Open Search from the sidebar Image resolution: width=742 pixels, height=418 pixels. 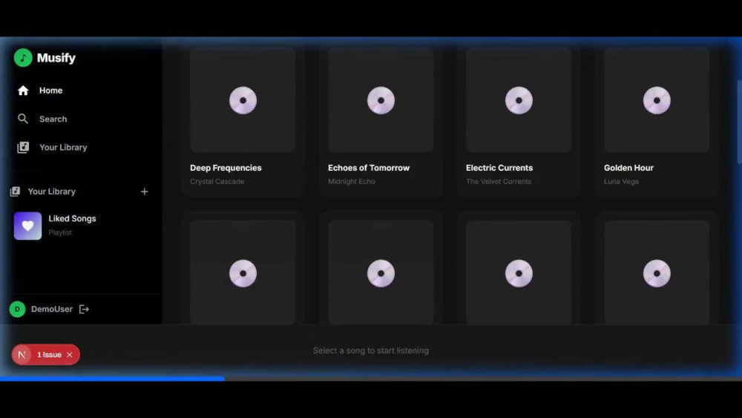(53, 119)
